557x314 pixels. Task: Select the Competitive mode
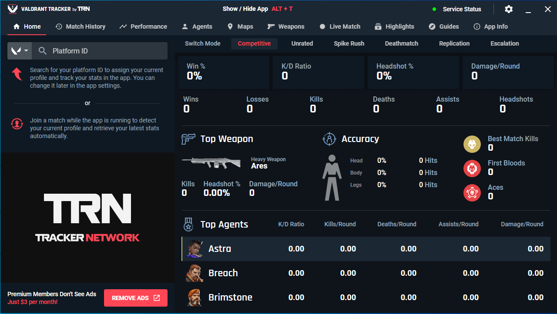coord(254,43)
